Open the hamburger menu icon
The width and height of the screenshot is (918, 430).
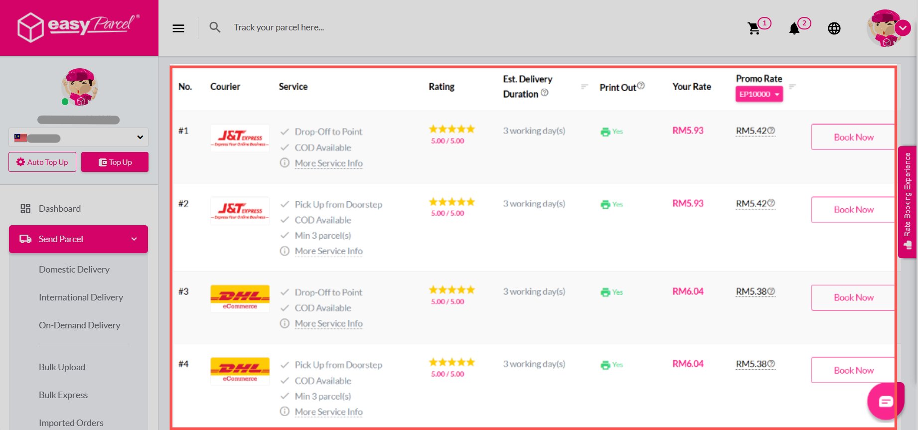point(178,28)
